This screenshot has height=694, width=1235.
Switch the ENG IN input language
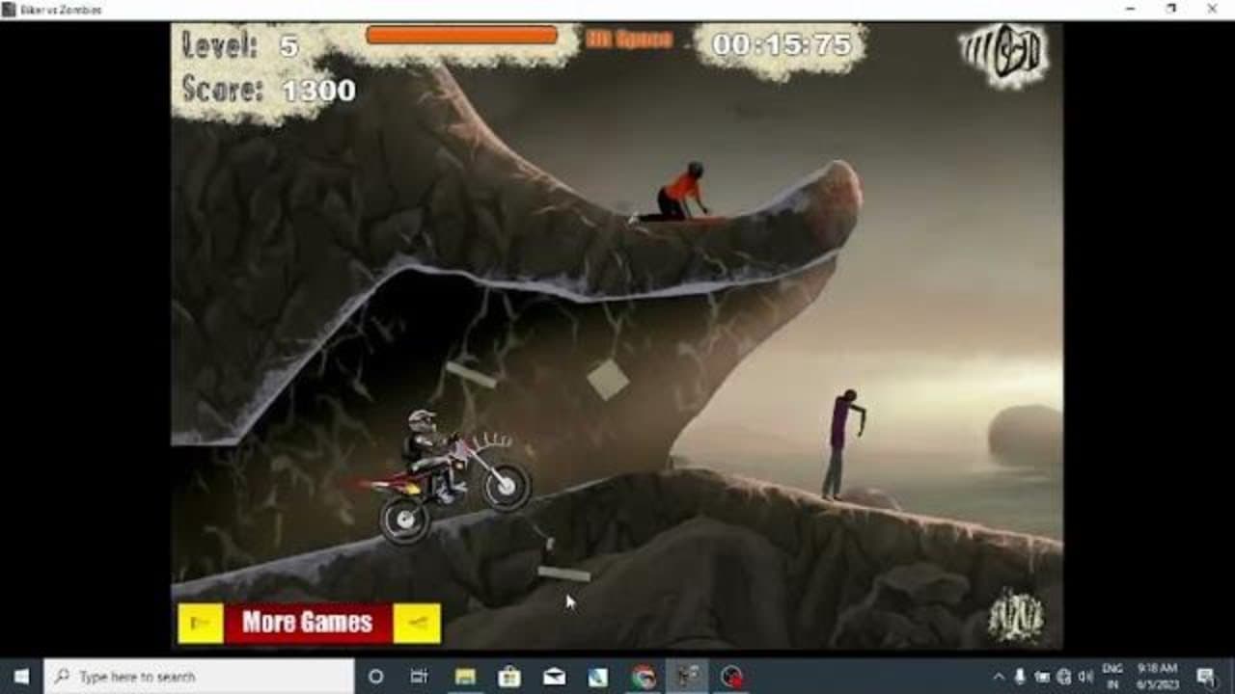pyautogui.click(x=1112, y=677)
